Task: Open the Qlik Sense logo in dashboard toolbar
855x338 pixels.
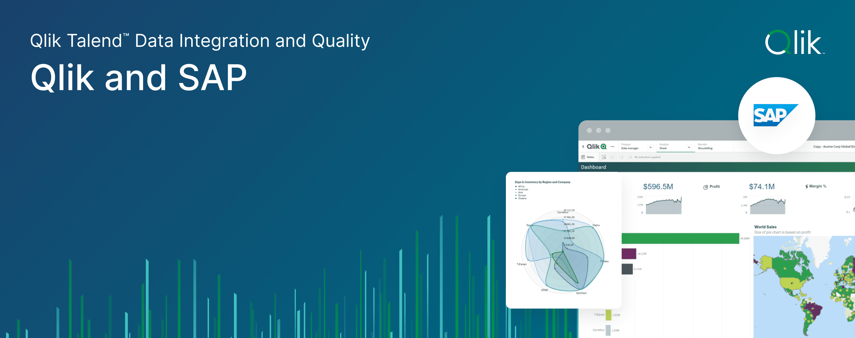Action: pyautogui.click(x=596, y=146)
